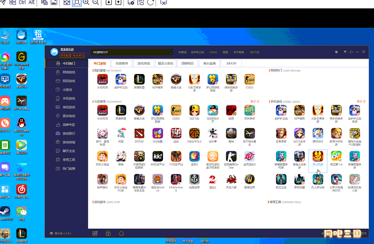Select 常用工具 in the sidebar

(66, 160)
